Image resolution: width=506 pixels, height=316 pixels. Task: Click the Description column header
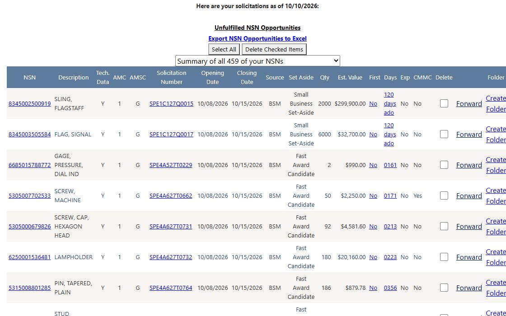click(x=74, y=77)
